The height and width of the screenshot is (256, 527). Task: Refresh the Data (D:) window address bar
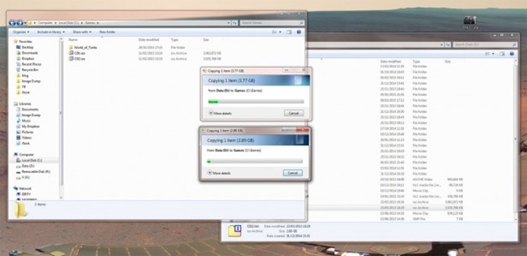(448, 44)
